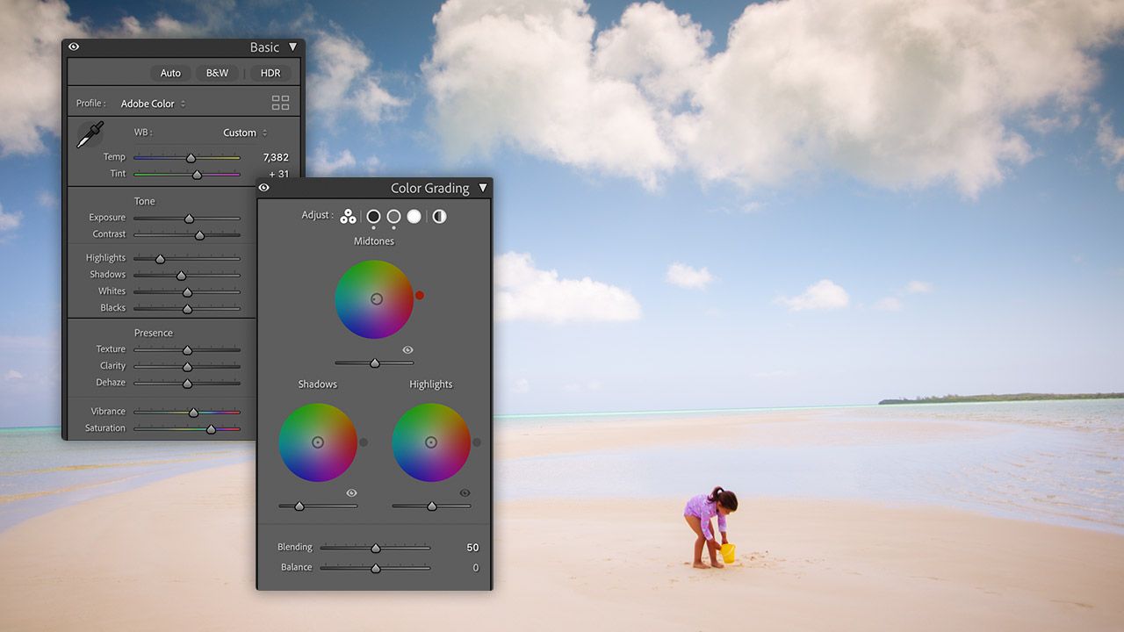
Task: Click the hue dot beside Highlights wheel
Action: pyautogui.click(x=477, y=442)
